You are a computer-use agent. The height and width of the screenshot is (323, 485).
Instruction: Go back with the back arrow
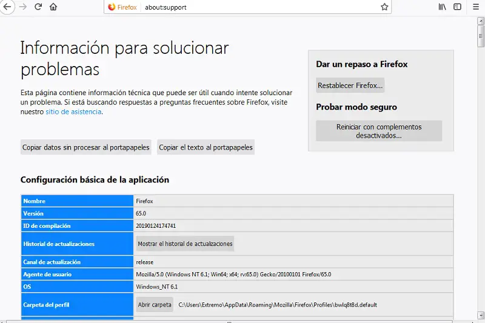tap(7, 7)
